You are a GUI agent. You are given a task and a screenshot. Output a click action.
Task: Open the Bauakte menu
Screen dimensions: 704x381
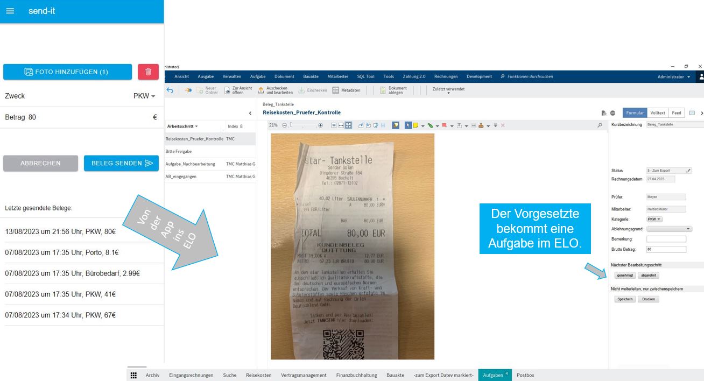coord(311,76)
